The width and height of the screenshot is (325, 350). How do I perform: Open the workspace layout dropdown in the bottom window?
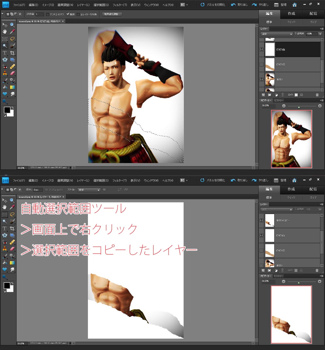pos(184,180)
